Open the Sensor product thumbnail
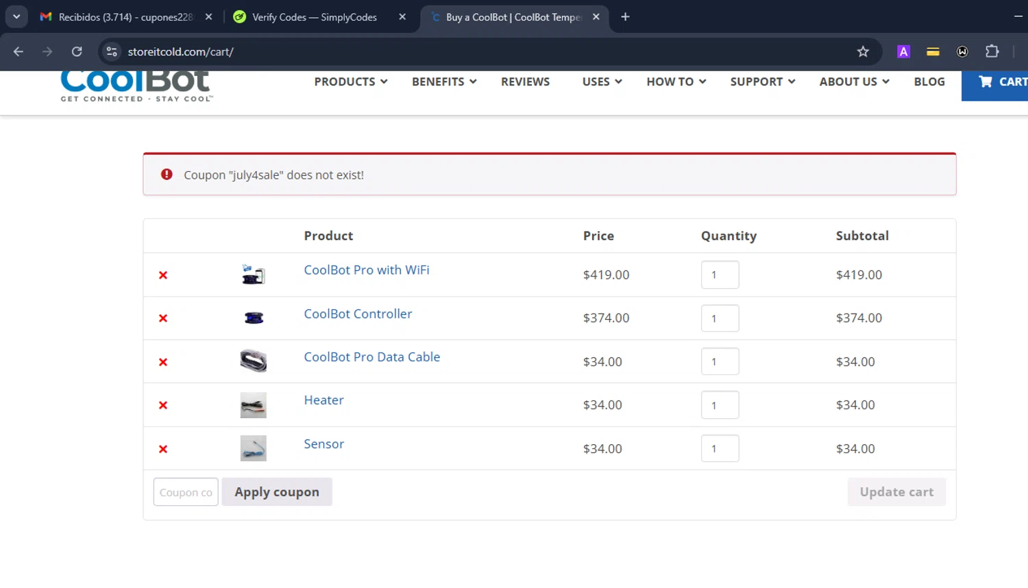The height and width of the screenshot is (588, 1028). pos(254,448)
